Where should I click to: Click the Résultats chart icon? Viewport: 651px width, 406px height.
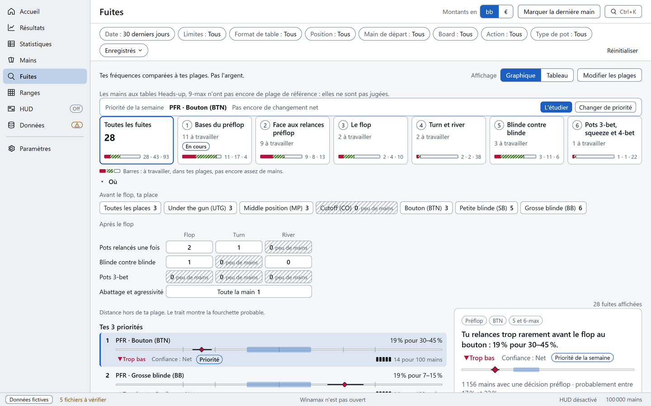[11, 28]
